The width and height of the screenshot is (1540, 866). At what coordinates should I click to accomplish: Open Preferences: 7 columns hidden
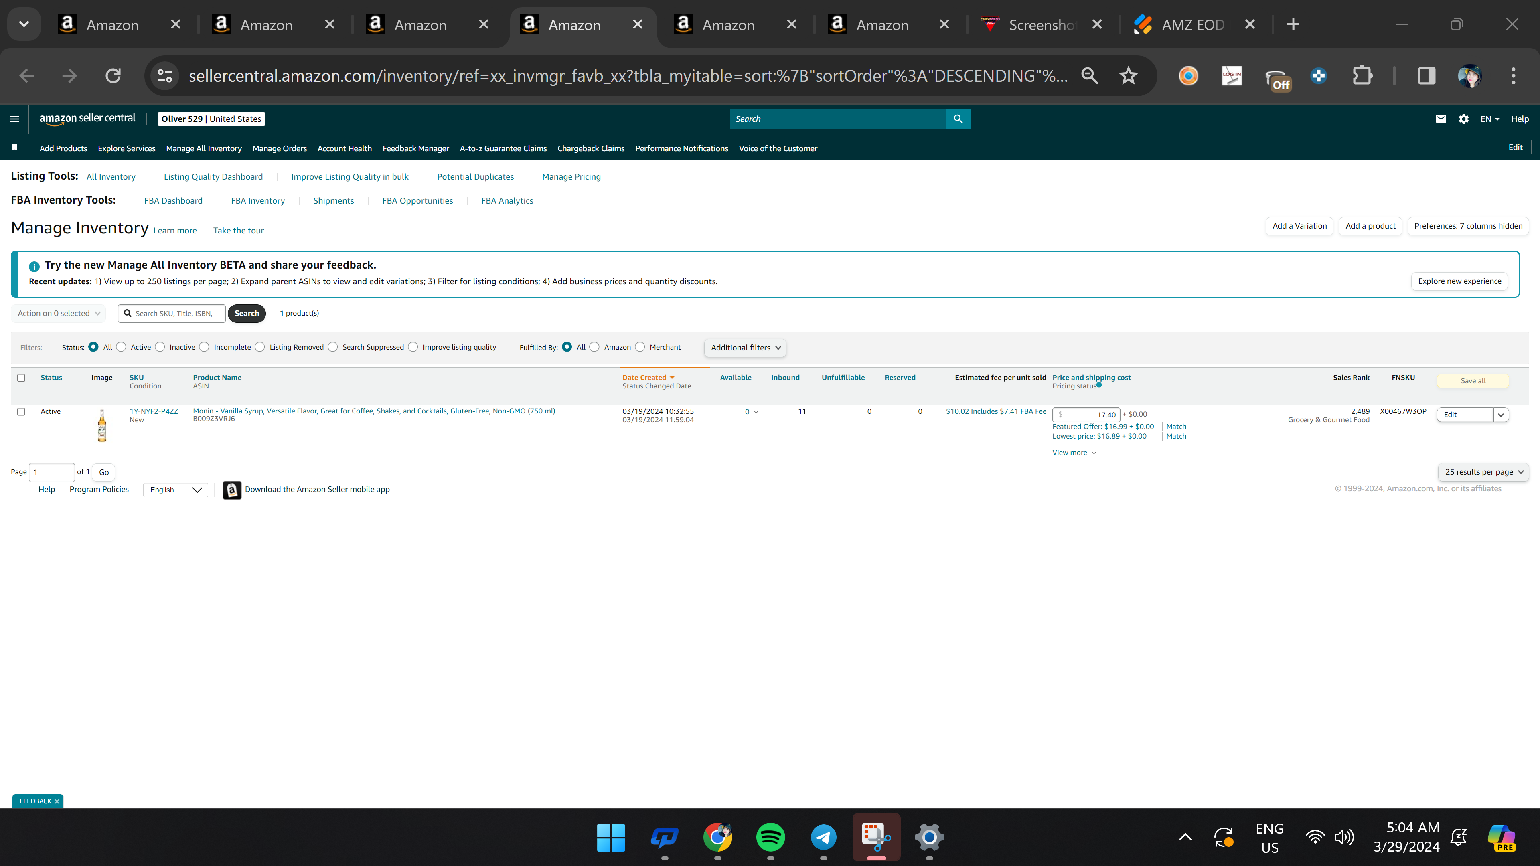pyautogui.click(x=1468, y=226)
